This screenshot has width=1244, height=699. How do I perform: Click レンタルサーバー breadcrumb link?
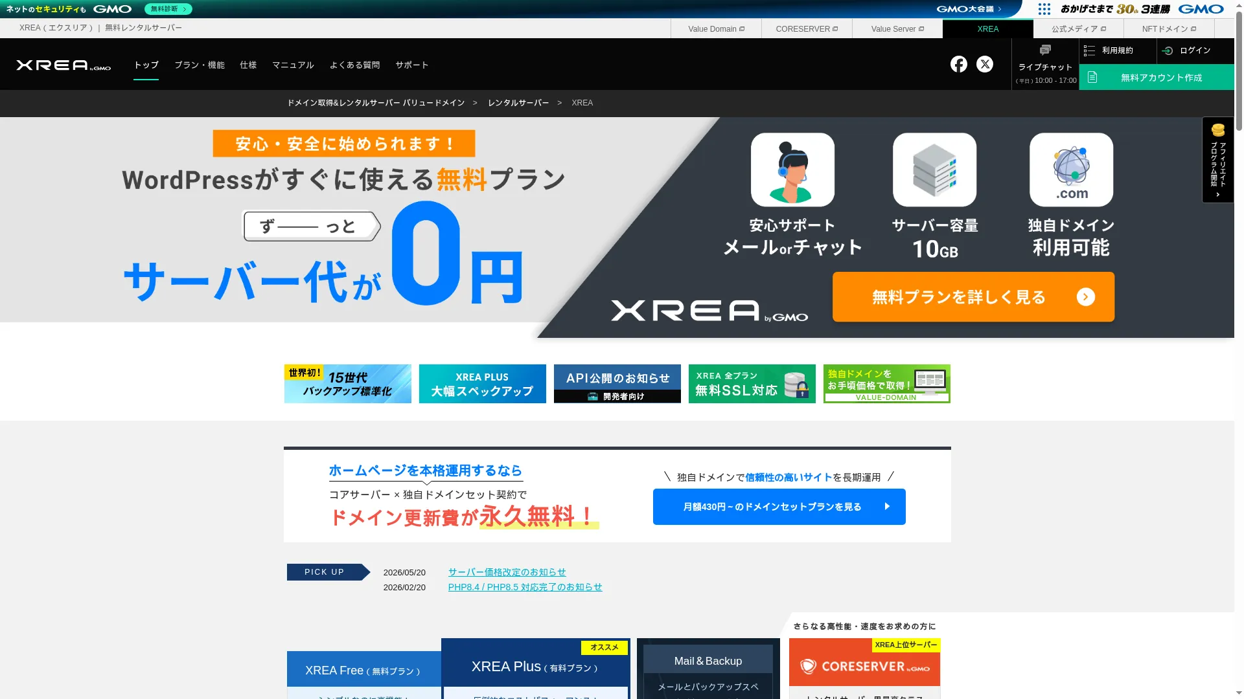518,103
